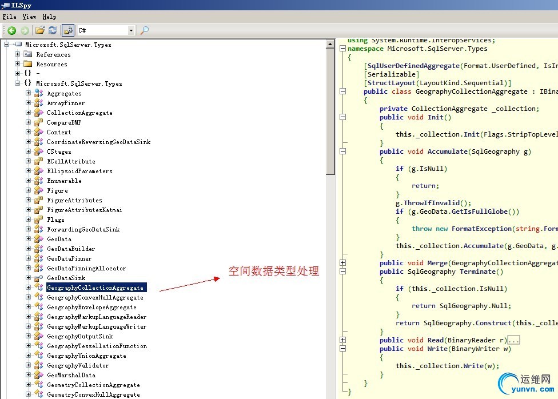Select GeographyTessellationFunction tree item
This screenshot has height=399, width=558.
tap(97, 346)
